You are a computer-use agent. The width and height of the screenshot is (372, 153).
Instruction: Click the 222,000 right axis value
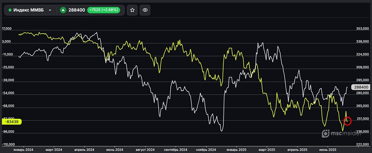click(362, 144)
